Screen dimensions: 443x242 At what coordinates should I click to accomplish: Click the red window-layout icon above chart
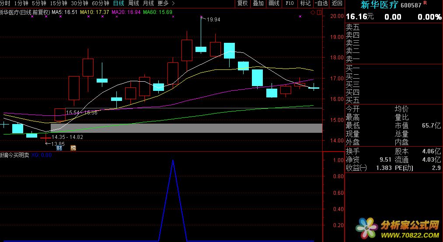coord(319,12)
